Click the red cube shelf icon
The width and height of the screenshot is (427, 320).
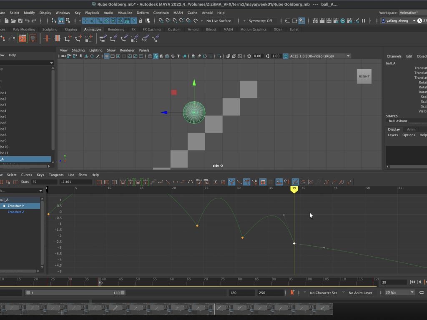coord(23,38)
